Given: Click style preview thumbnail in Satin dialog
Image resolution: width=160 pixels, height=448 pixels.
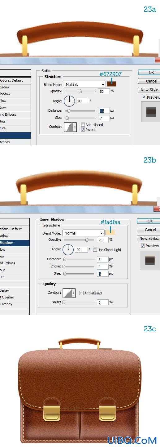Looking at the screenshot, I should click(151, 112).
